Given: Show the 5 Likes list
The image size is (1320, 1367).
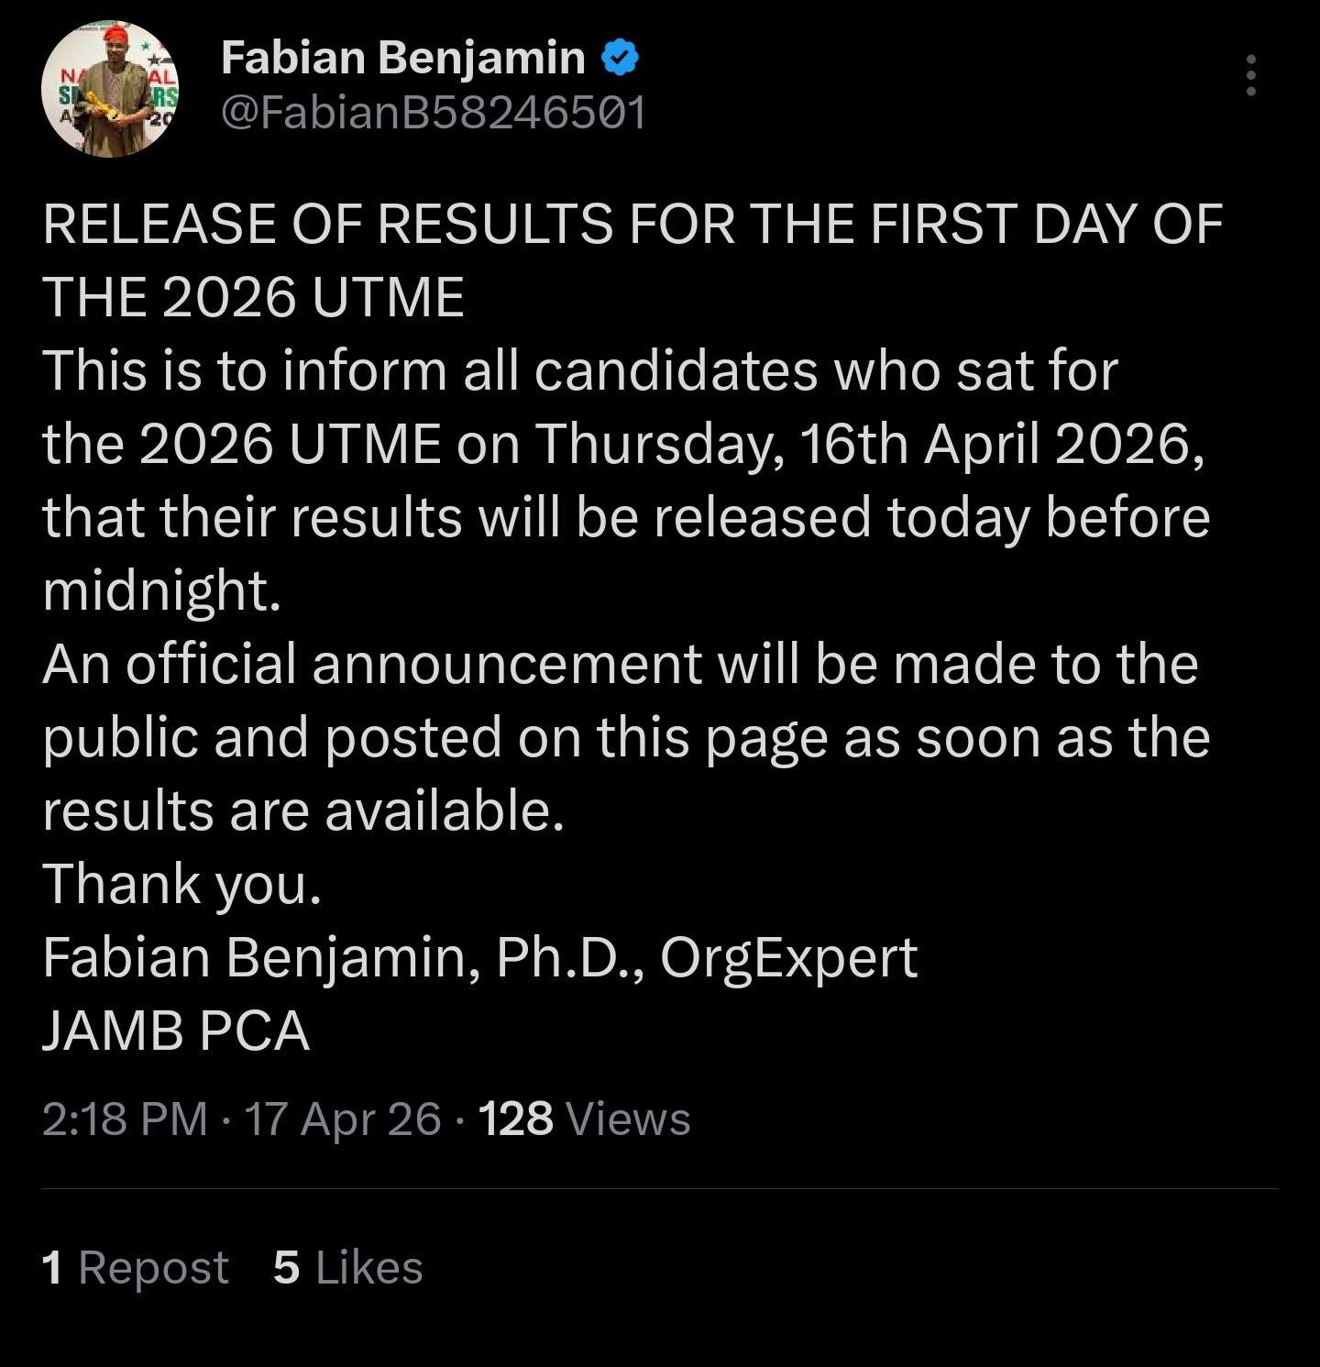Looking at the screenshot, I should (348, 1268).
